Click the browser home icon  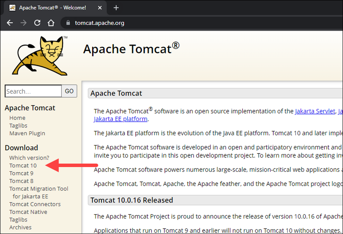51,23
